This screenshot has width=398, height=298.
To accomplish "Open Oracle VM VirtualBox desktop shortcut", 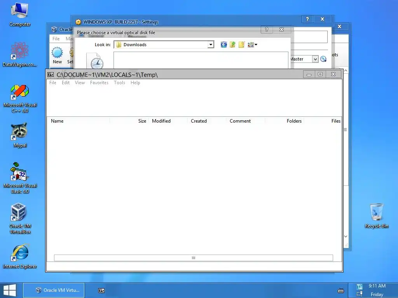I will pyautogui.click(x=20, y=218).
